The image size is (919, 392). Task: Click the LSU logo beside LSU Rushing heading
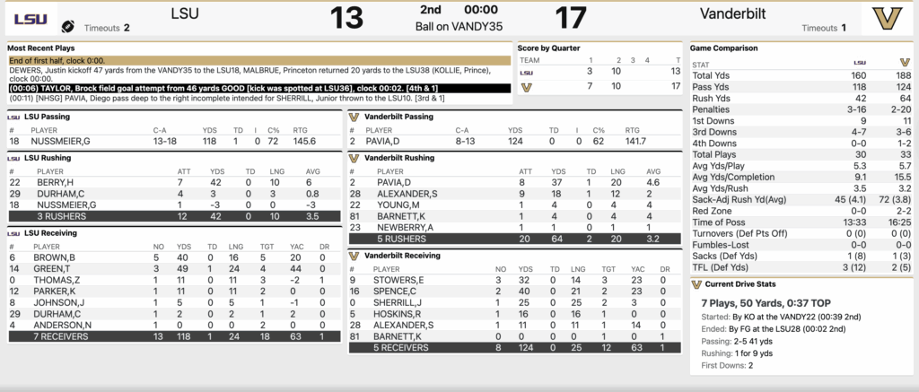[x=13, y=157]
